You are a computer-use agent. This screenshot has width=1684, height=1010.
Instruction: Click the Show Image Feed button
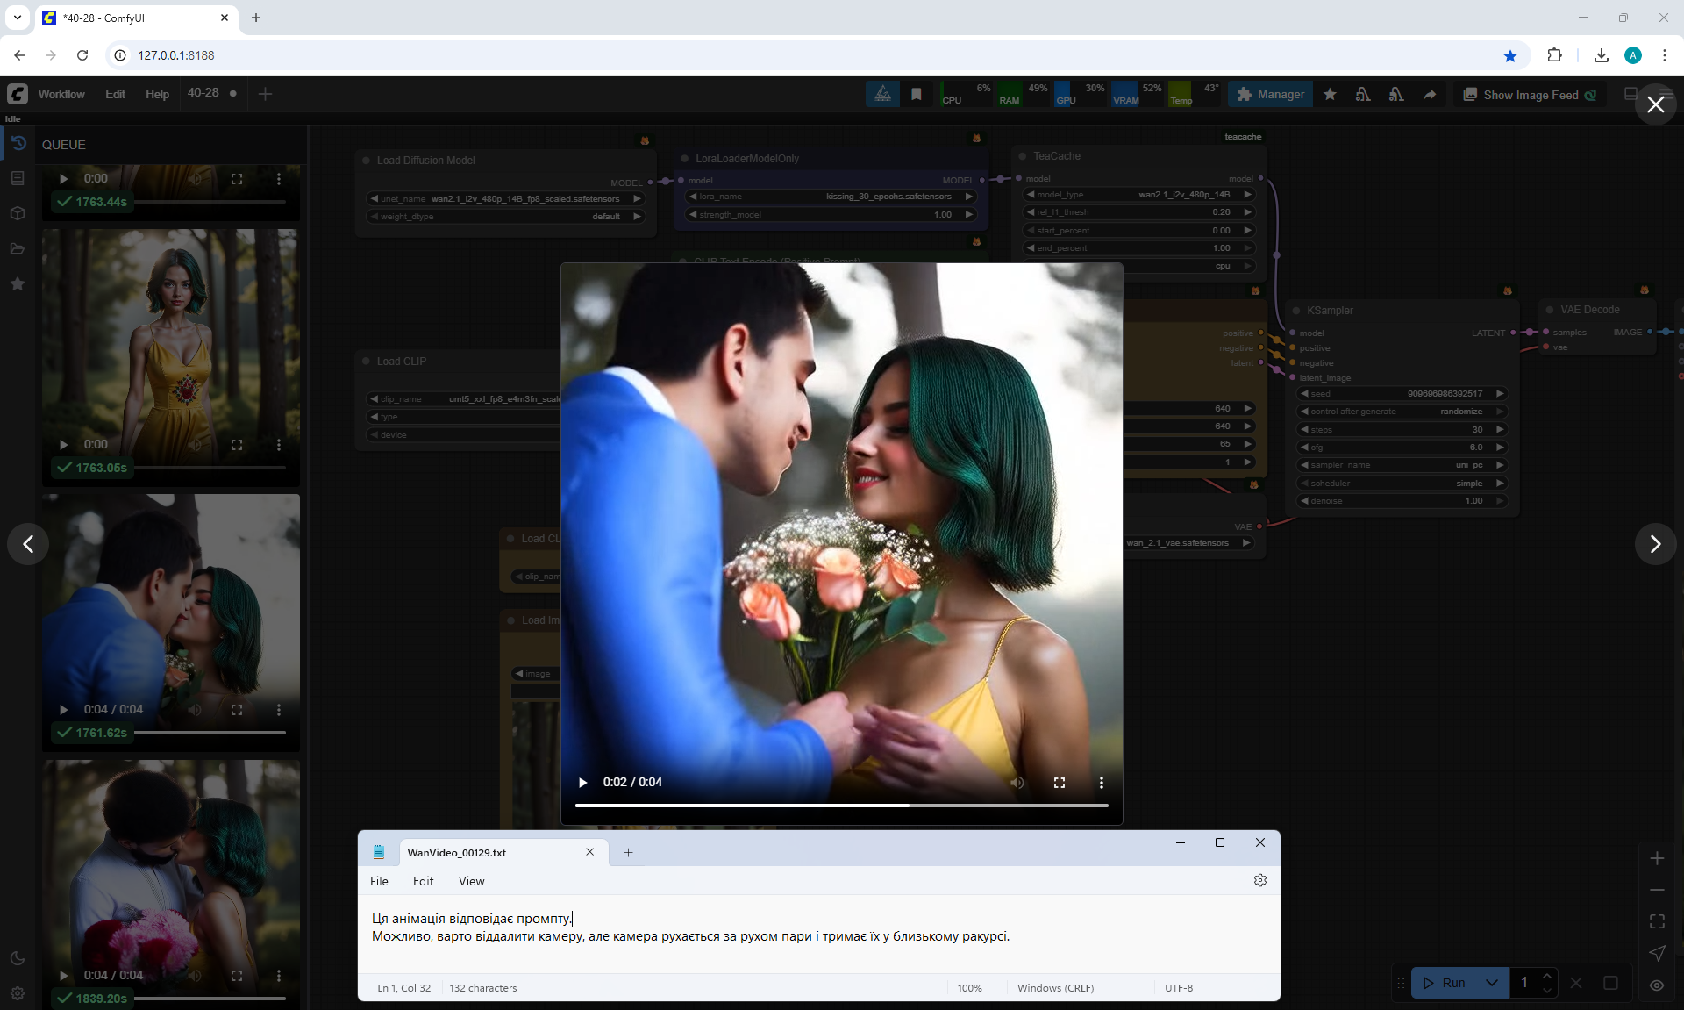coord(1530,95)
